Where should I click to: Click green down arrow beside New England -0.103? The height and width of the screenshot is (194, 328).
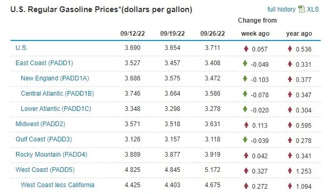pyautogui.click(x=245, y=79)
